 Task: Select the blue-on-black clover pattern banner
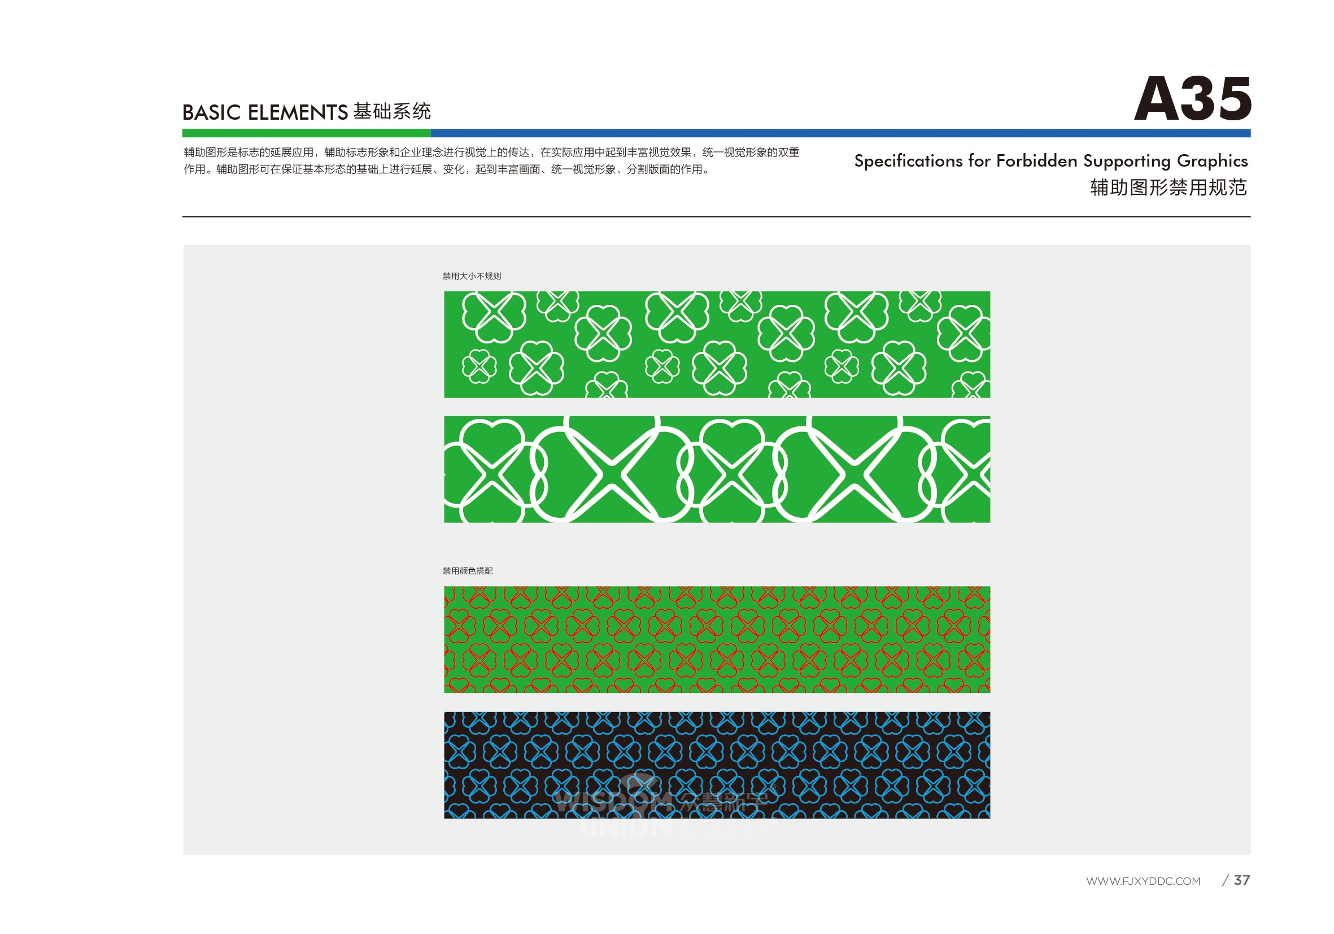[x=717, y=766]
